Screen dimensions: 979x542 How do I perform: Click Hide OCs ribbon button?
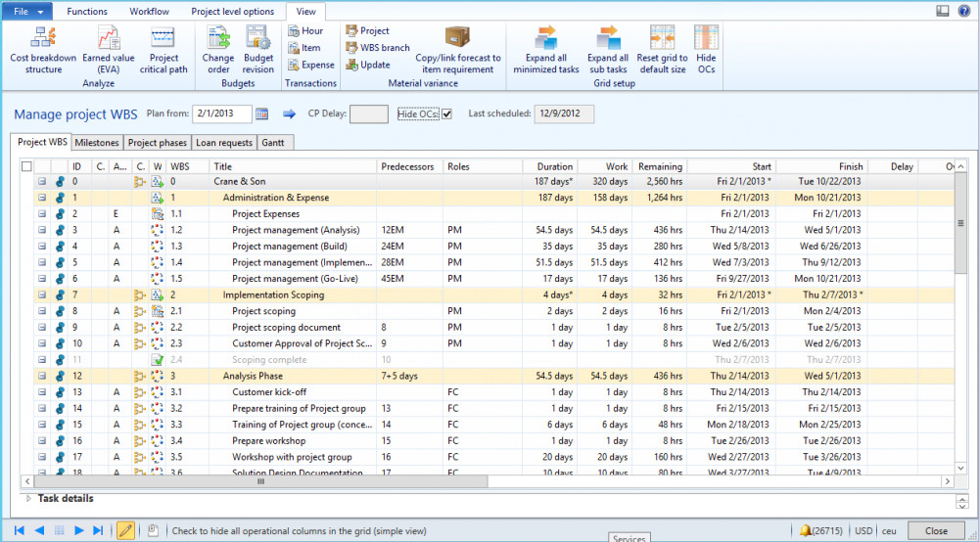[x=706, y=51]
